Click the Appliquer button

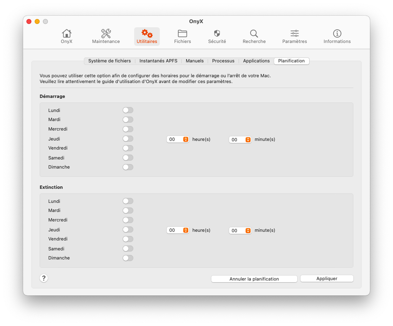(327, 278)
